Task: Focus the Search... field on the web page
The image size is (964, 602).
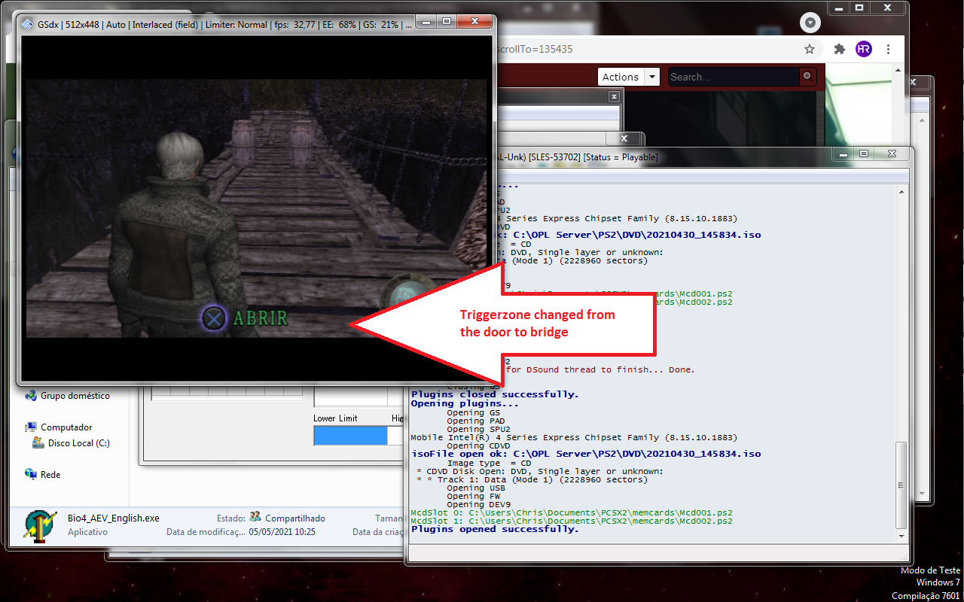Action: tap(734, 77)
